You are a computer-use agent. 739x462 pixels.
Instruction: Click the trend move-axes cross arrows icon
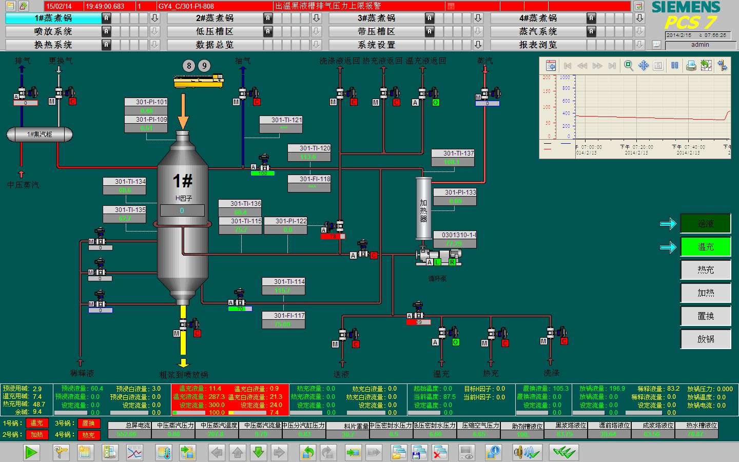(x=644, y=65)
